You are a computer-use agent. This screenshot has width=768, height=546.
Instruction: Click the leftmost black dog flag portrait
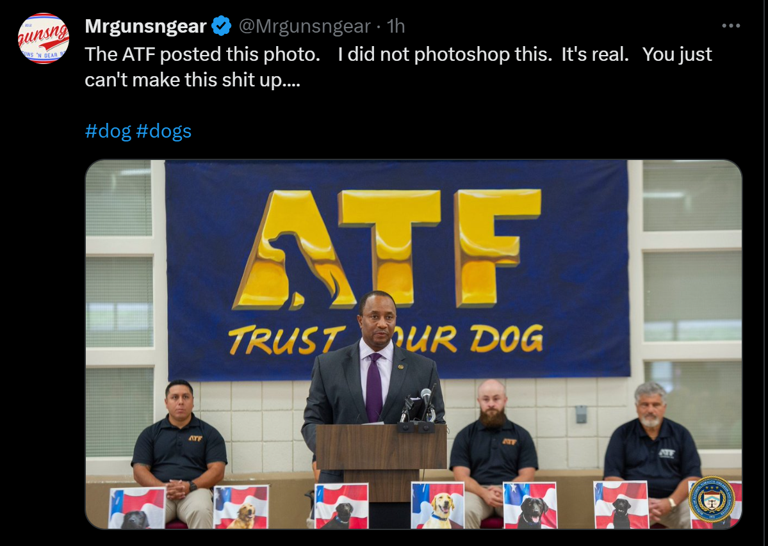point(136,508)
